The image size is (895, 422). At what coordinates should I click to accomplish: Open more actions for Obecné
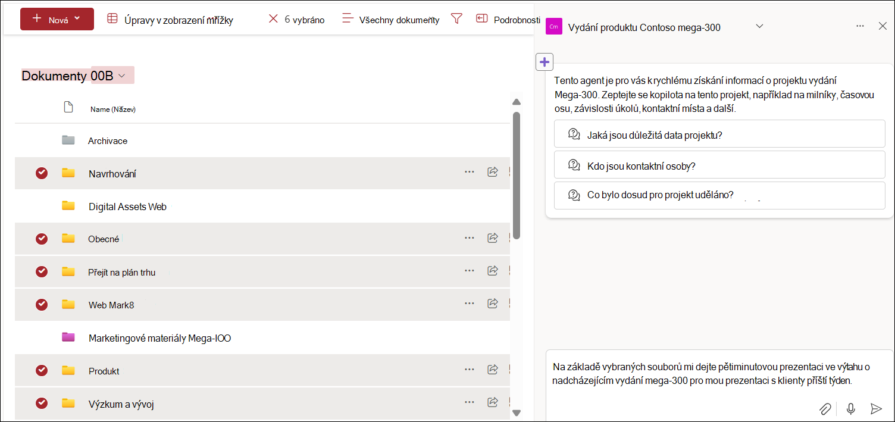coord(470,237)
